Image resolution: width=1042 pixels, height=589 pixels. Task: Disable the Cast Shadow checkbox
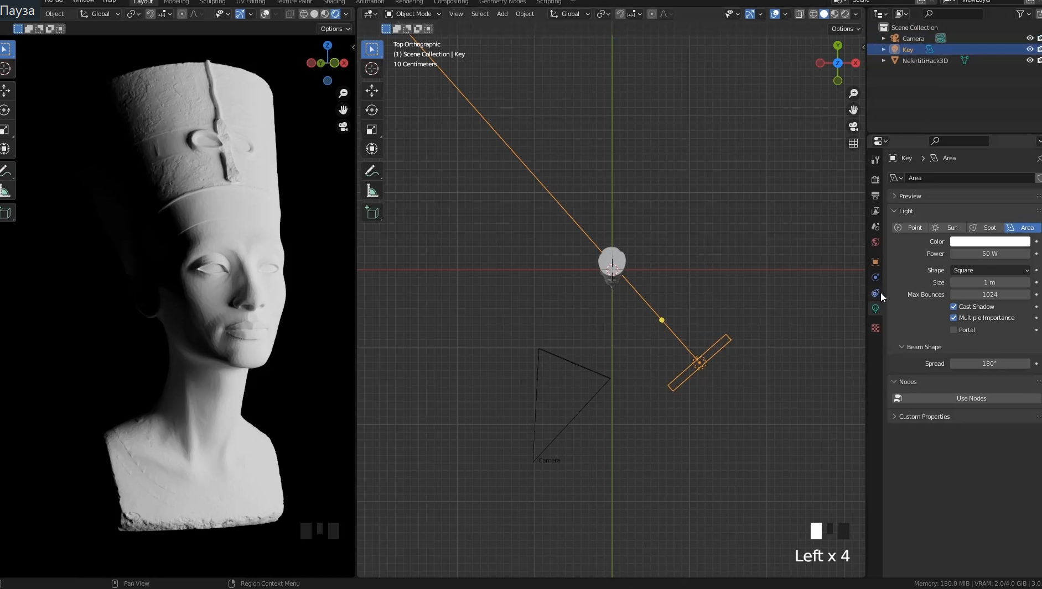click(953, 307)
